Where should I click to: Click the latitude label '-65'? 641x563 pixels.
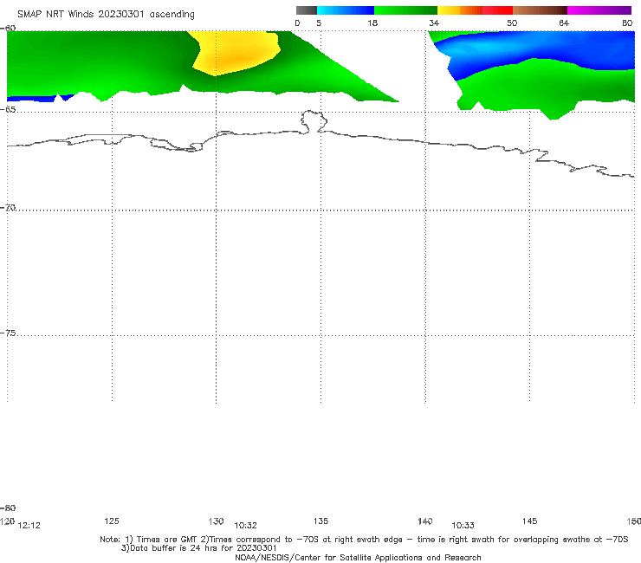(x=8, y=110)
